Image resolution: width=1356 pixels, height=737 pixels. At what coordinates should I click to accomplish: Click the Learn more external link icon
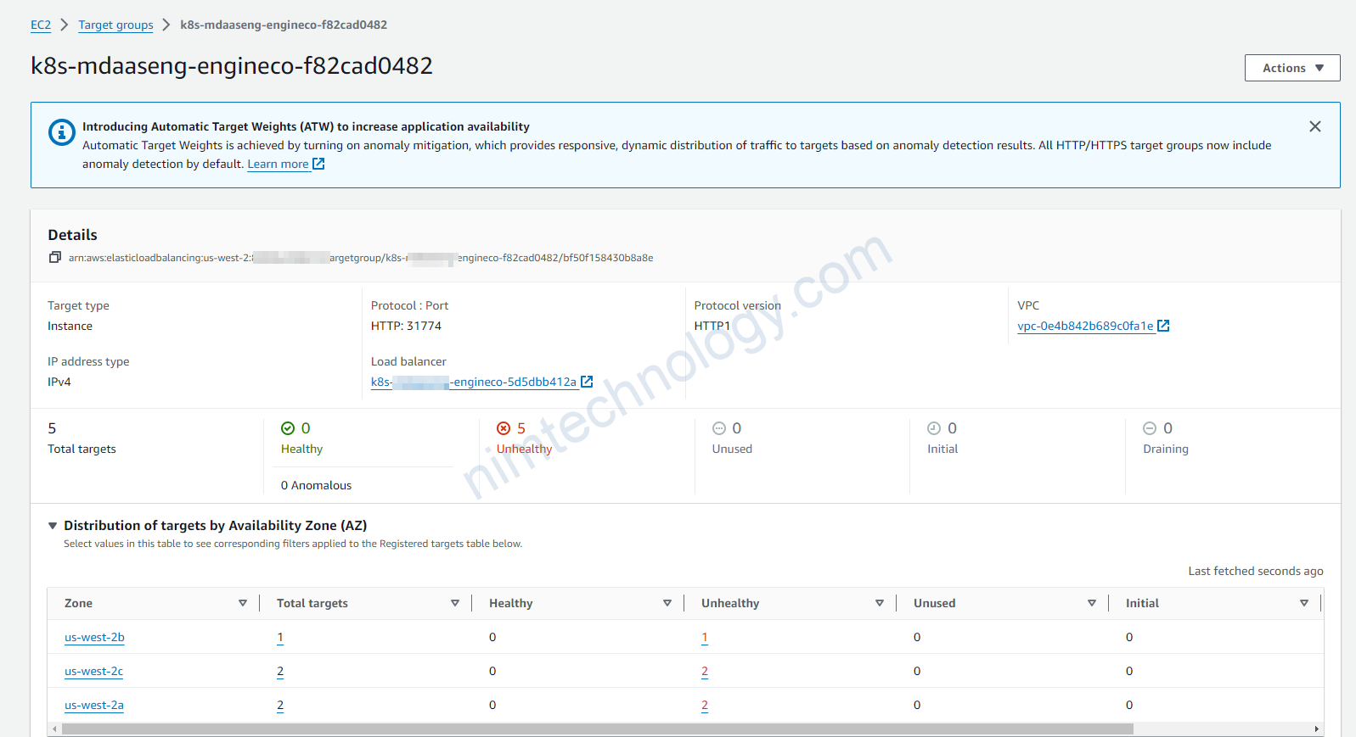(x=318, y=164)
